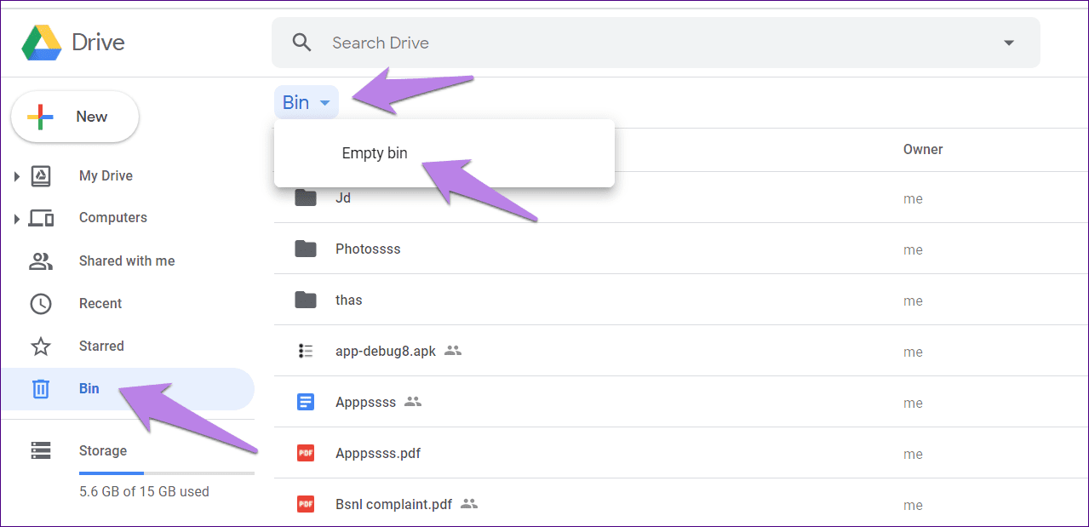Open Shared with me section
This screenshot has width=1089, height=527.
click(126, 261)
